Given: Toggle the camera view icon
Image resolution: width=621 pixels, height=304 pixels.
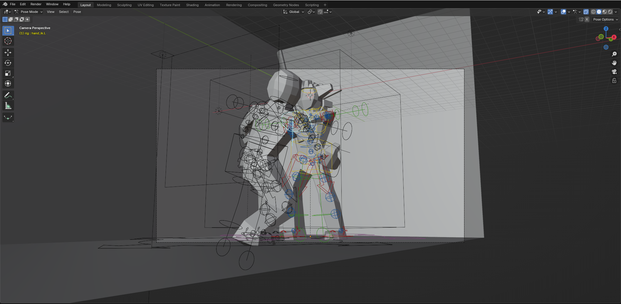Looking at the screenshot, I should point(614,72).
